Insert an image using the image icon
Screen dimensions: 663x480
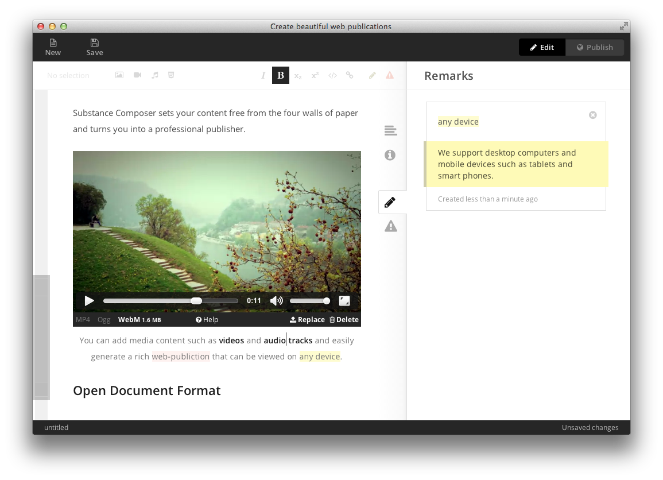(119, 75)
